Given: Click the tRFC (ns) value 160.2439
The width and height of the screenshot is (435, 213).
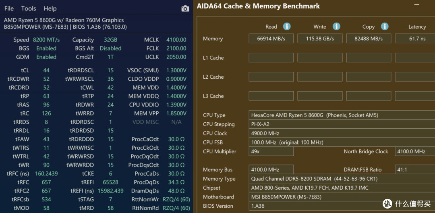Looking at the screenshot, I should click(46, 173).
